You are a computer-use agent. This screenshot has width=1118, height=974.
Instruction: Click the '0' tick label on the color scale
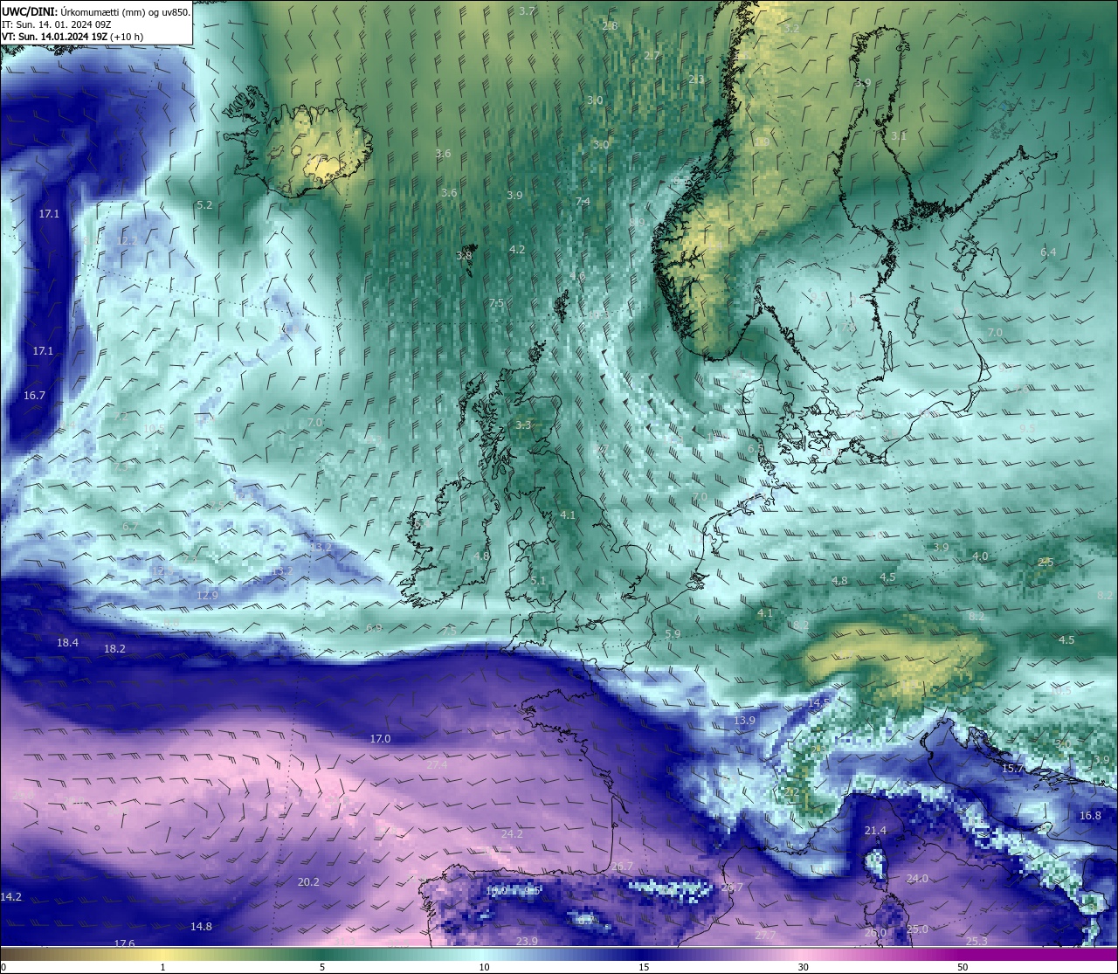(3, 967)
